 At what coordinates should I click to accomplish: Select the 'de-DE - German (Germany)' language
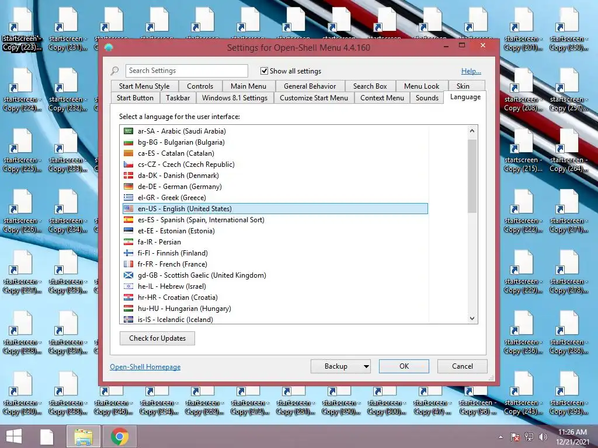pos(276,186)
